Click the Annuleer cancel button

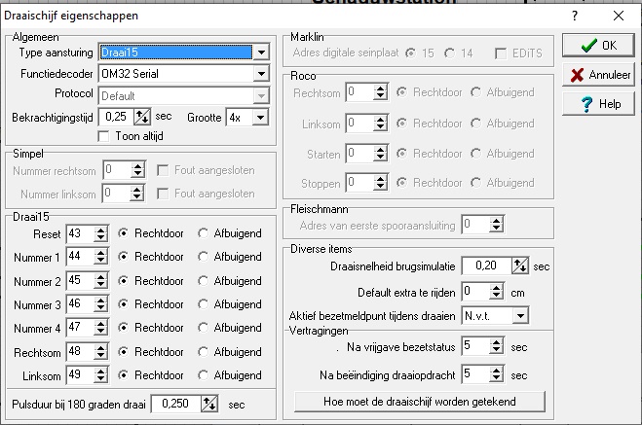pyautogui.click(x=598, y=75)
